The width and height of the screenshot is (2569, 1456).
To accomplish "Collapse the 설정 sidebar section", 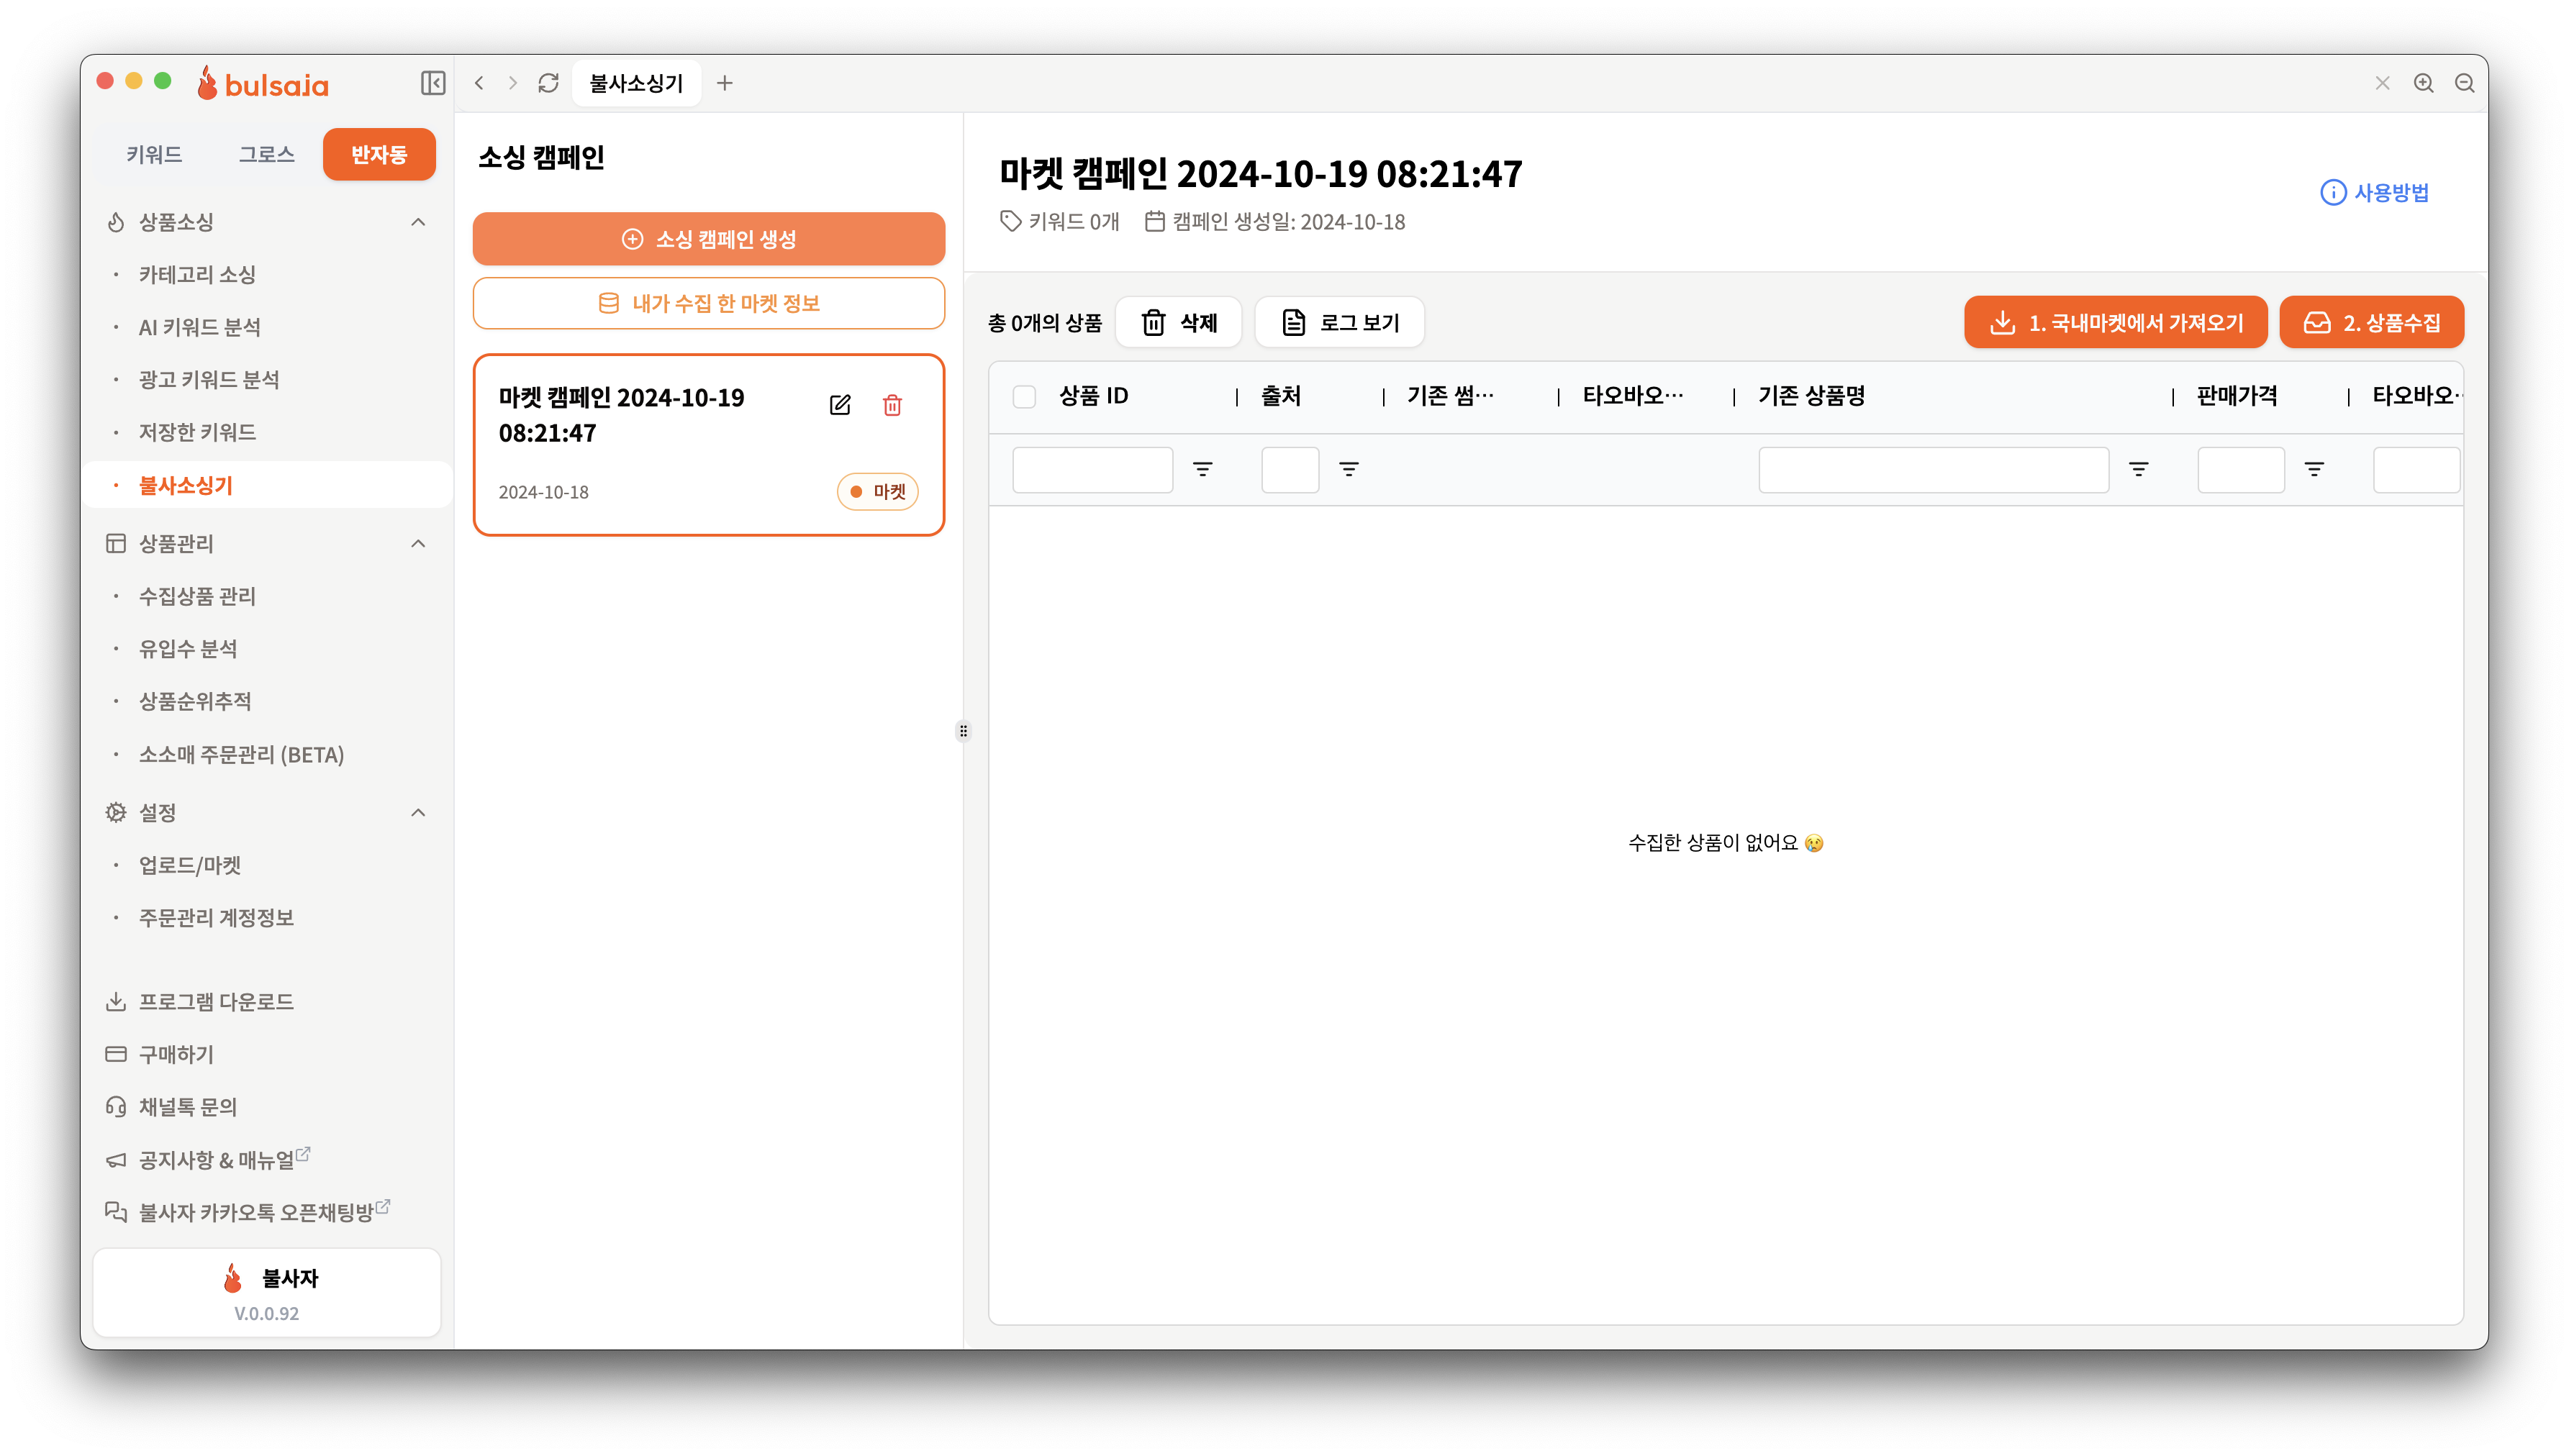I will click(x=418, y=813).
